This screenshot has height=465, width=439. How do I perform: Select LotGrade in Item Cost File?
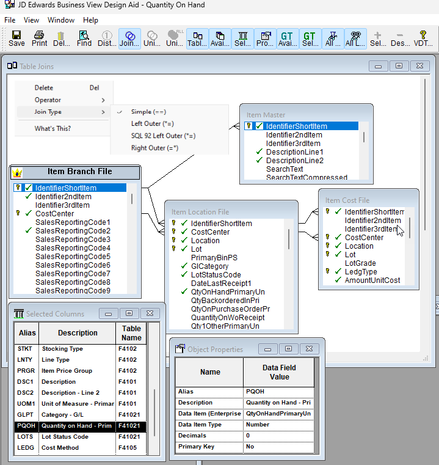(x=360, y=263)
